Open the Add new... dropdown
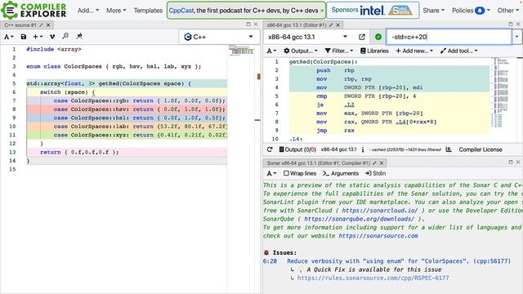Viewport: 523px width, 294px height. [x=414, y=51]
